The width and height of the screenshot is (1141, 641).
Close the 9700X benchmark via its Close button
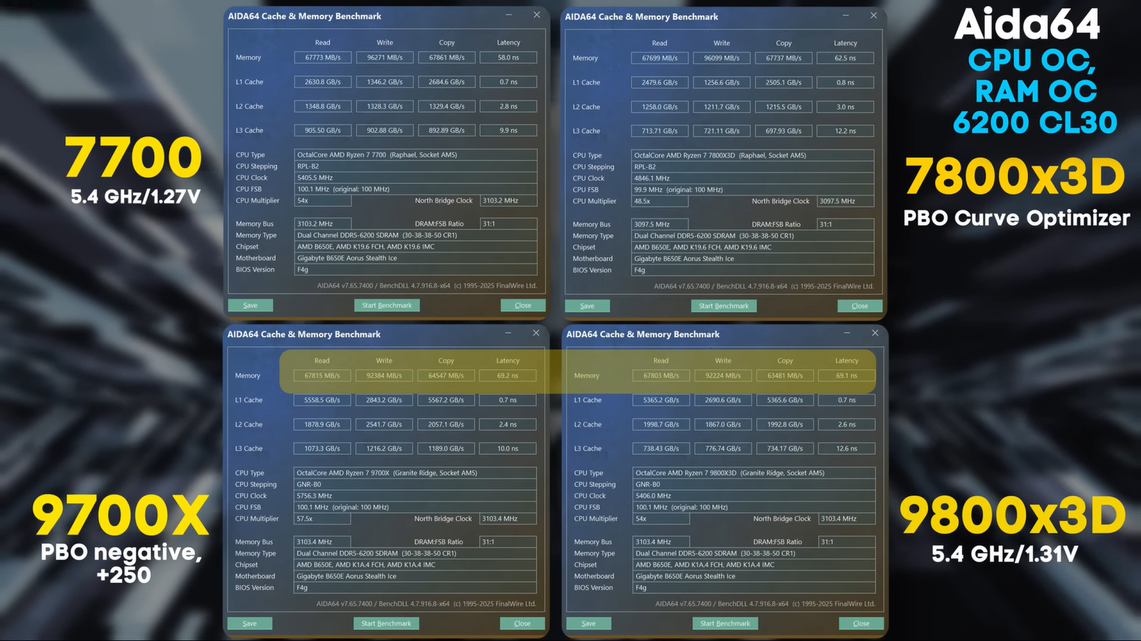[x=522, y=623]
